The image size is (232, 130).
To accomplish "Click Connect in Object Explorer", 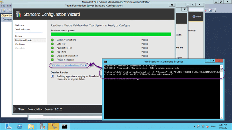I will [x=7, y=19].
